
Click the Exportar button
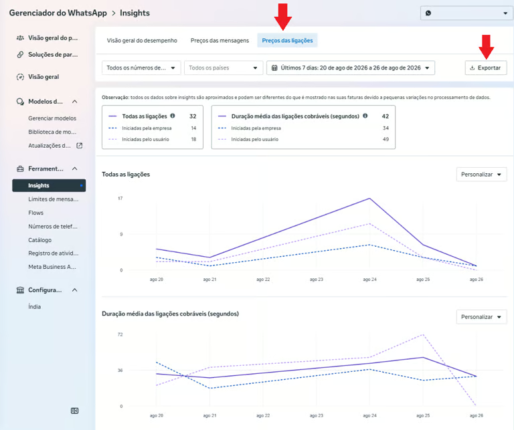(x=486, y=68)
